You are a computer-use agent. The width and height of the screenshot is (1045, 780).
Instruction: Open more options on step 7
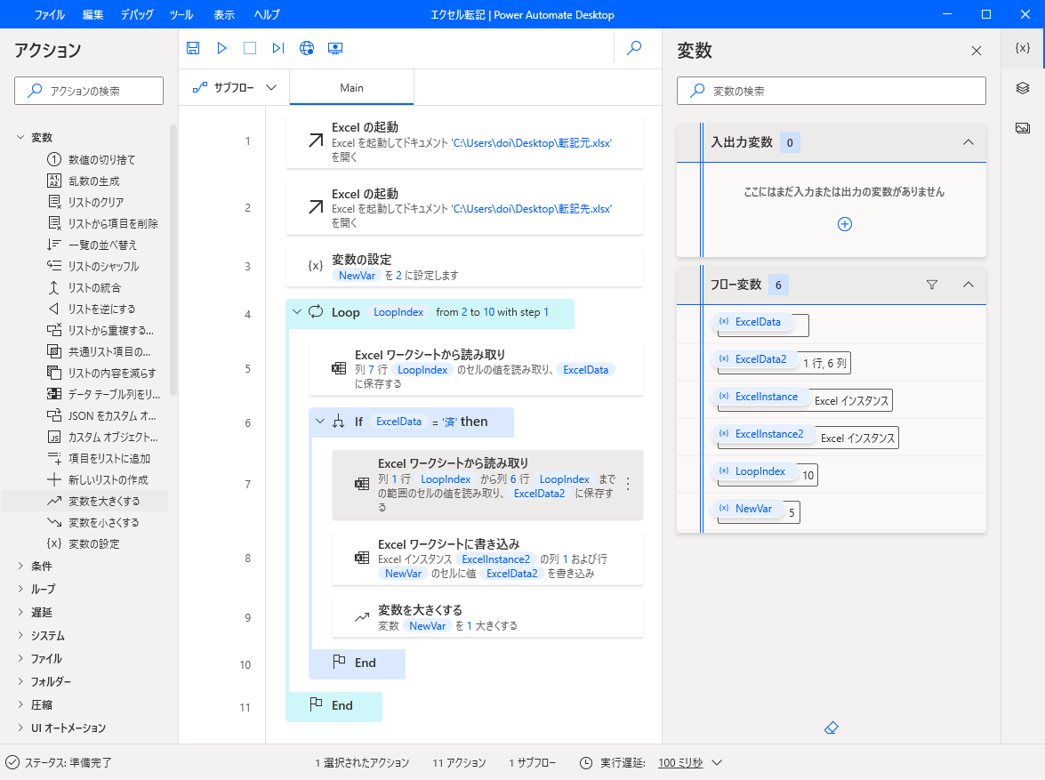pos(628,484)
